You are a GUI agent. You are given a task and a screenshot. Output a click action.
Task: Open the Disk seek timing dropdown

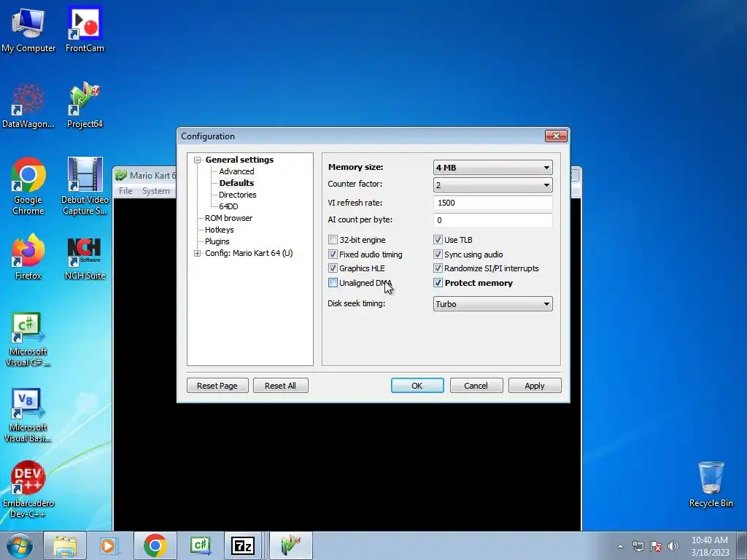[x=492, y=304]
